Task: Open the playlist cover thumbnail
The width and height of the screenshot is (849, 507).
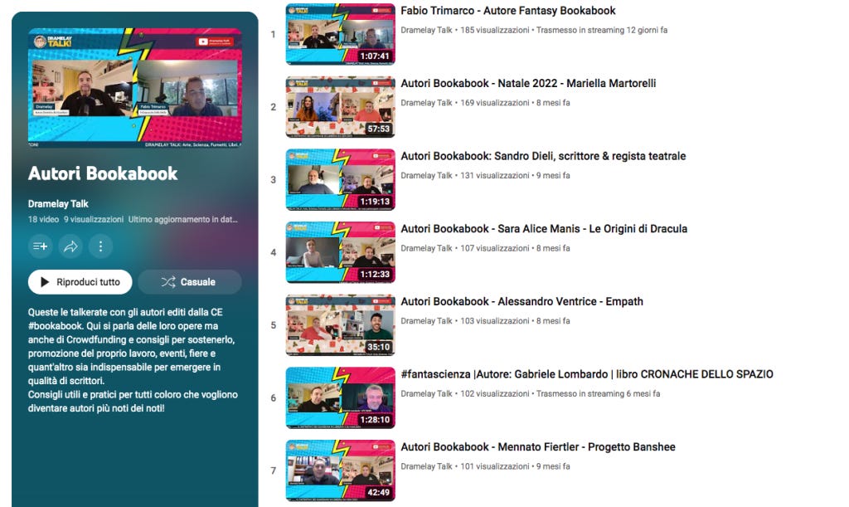Action: 135,88
